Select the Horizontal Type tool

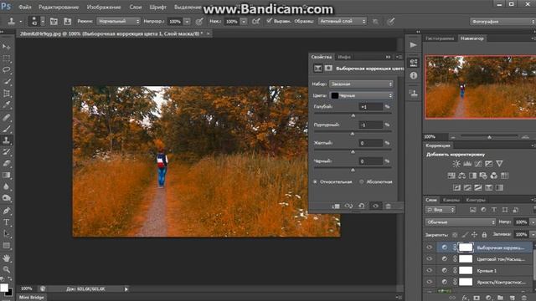6,222
